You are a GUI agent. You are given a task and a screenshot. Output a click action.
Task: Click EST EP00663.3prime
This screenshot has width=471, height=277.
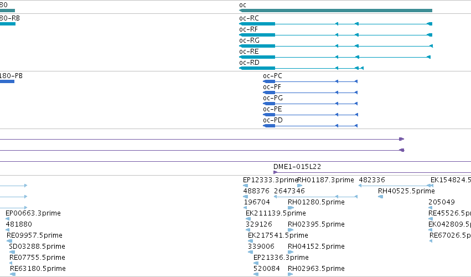(x=33, y=213)
